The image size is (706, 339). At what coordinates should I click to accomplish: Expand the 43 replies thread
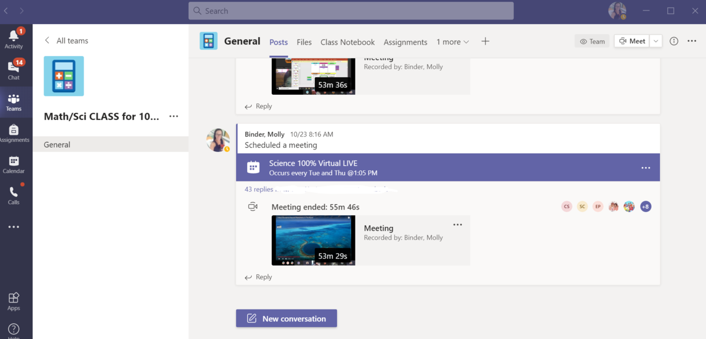(x=259, y=190)
